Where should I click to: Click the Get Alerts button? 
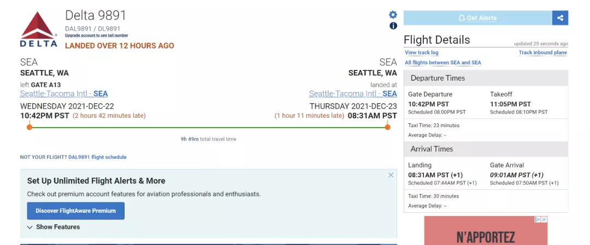point(478,17)
